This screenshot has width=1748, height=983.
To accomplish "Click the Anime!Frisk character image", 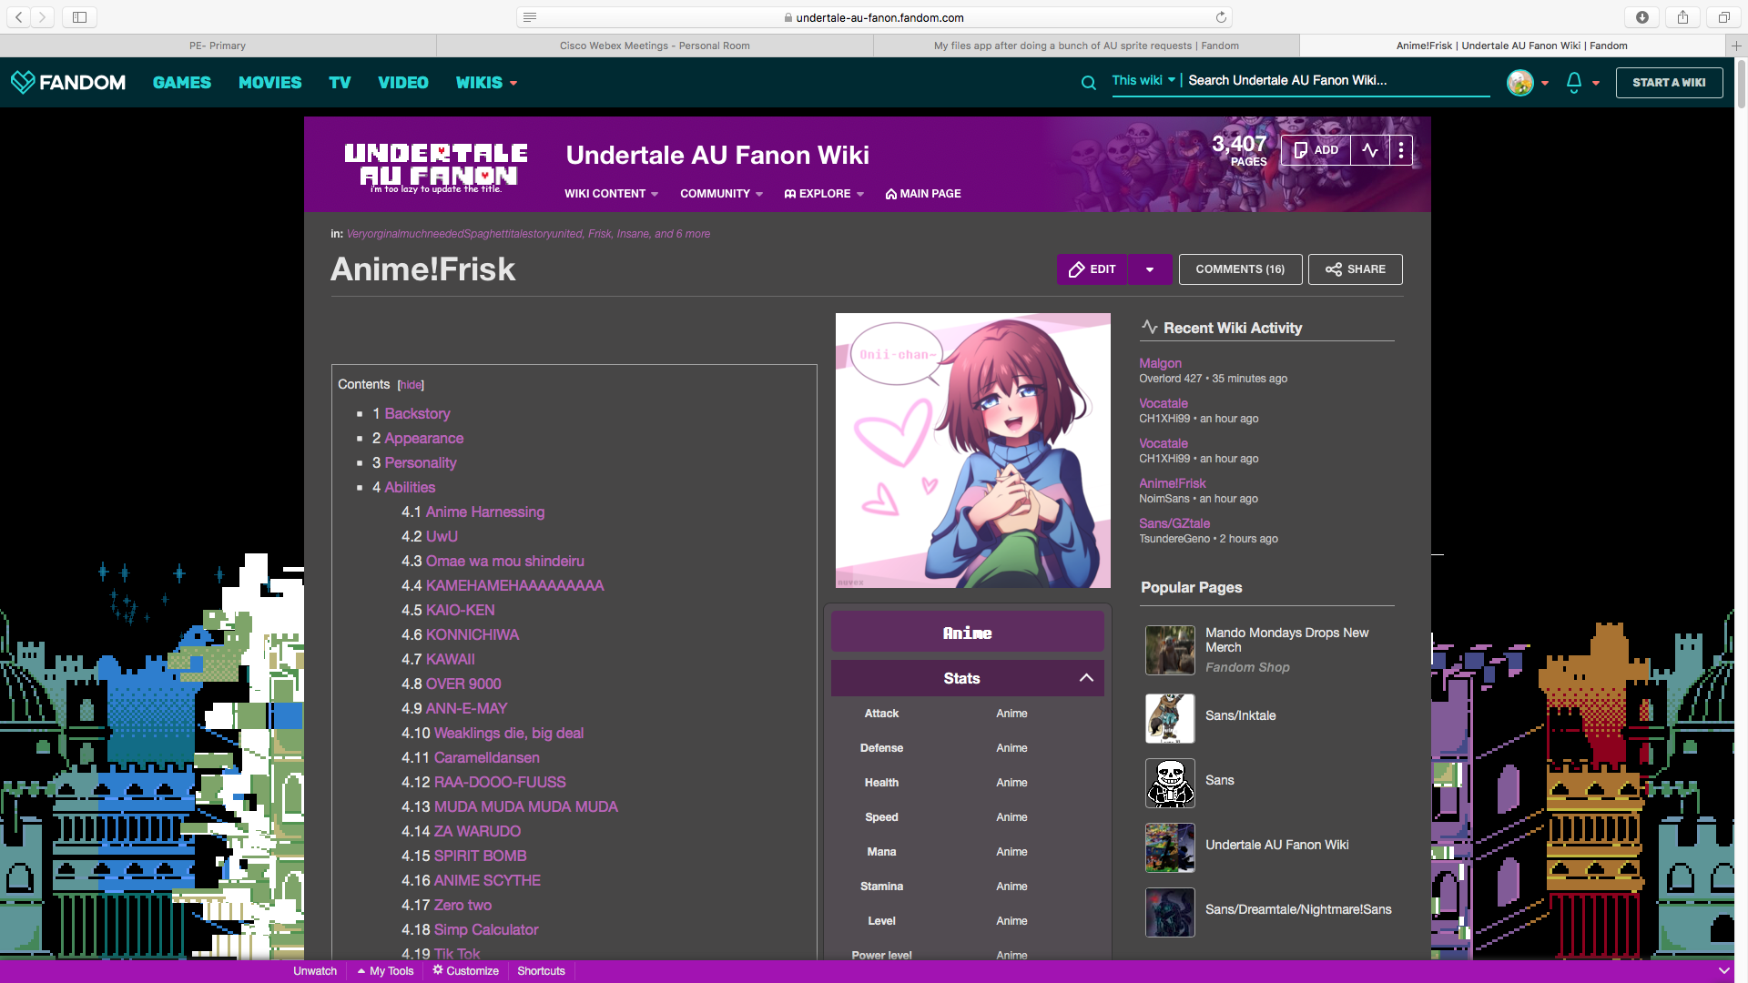I will [x=972, y=451].
